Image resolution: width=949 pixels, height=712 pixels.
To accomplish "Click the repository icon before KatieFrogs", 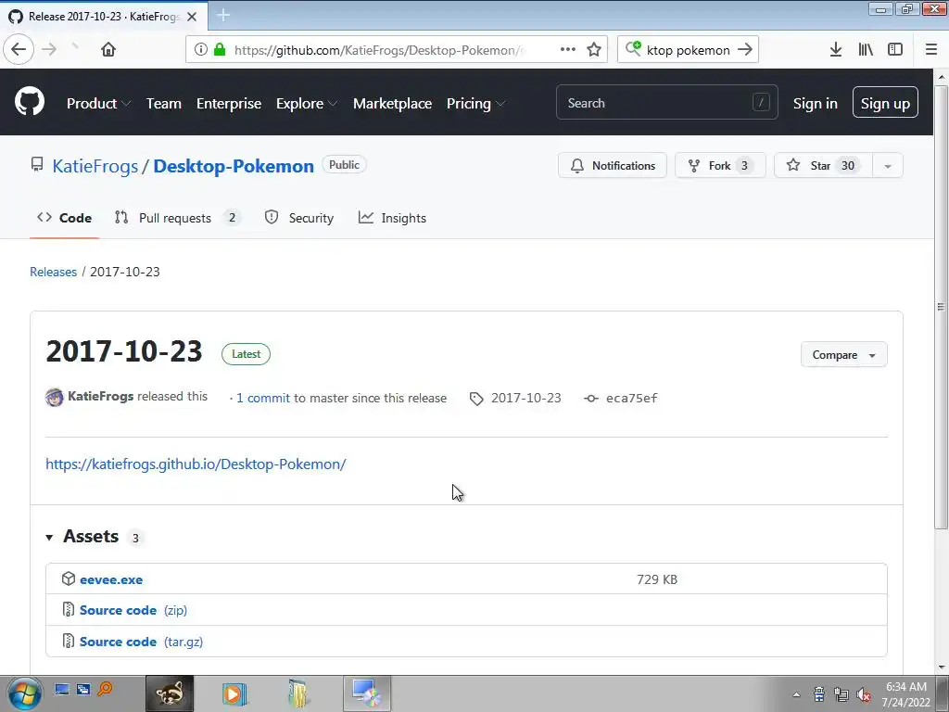I will click(x=37, y=165).
